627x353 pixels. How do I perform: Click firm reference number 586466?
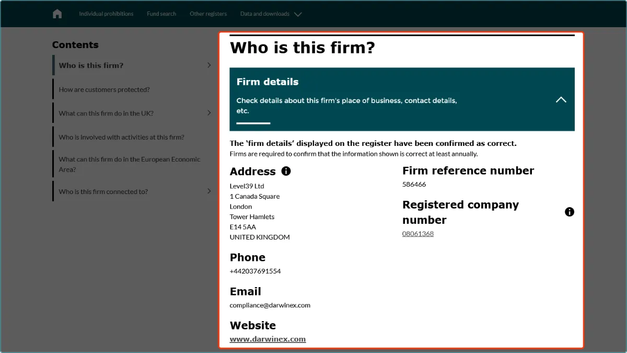[x=414, y=185]
